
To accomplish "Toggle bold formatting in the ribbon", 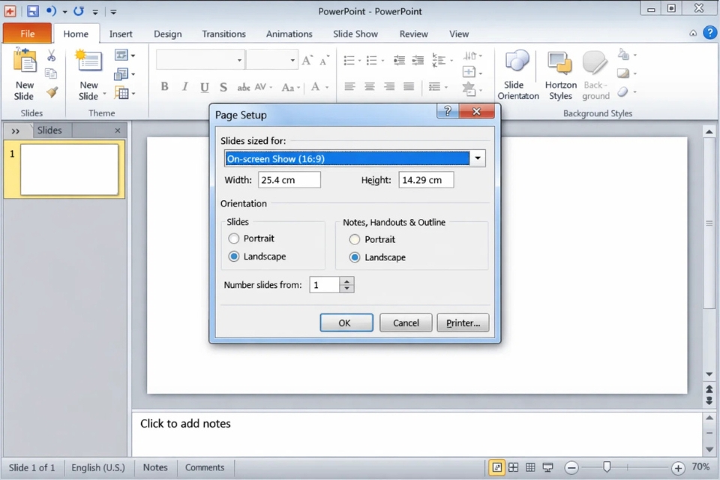I will [164, 86].
